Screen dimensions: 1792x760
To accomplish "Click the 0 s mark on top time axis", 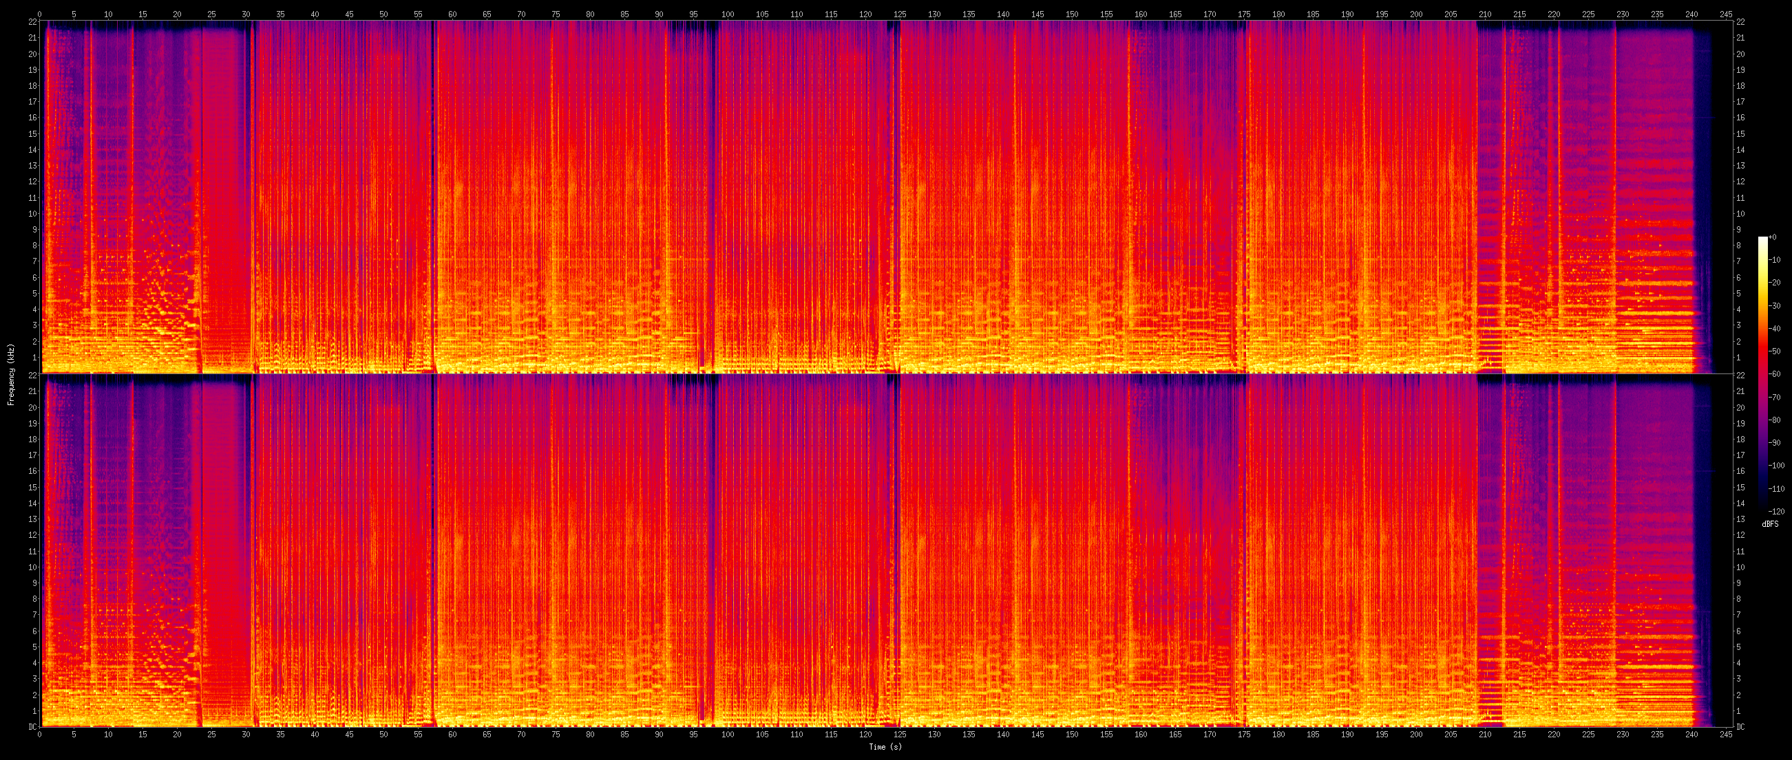I will pyautogui.click(x=39, y=13).
